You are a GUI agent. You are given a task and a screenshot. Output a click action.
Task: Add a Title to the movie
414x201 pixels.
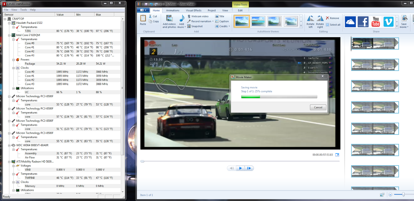point(220,16)
